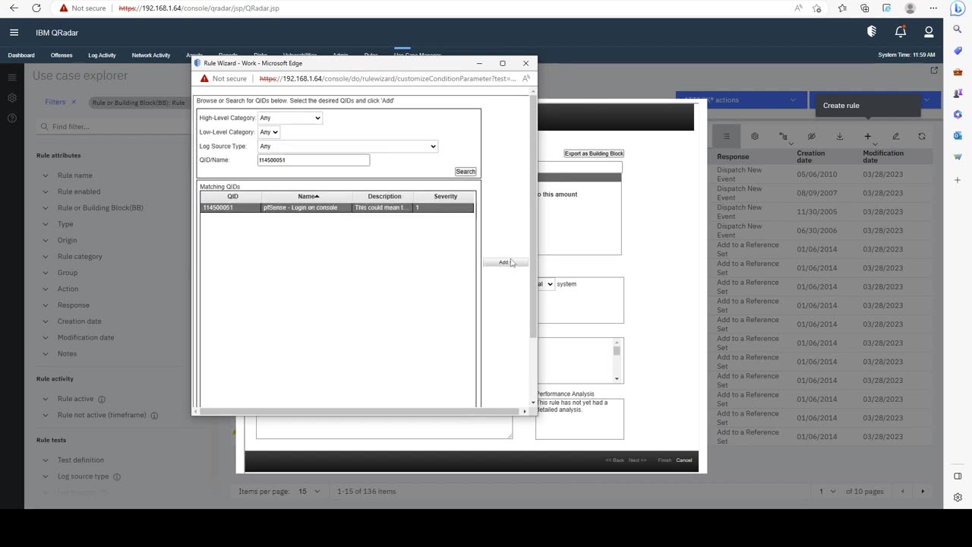The width and height of the screenshot is (972, 547).
Task: Click the Creation date column header
Action: (x=811, y=157)
